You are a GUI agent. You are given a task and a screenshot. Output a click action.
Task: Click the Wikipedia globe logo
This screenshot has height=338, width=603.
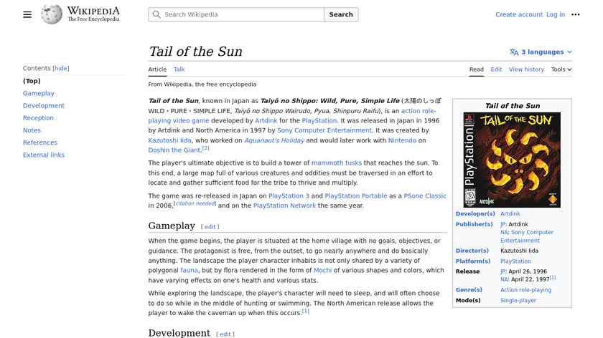click(x=52, y=14)
